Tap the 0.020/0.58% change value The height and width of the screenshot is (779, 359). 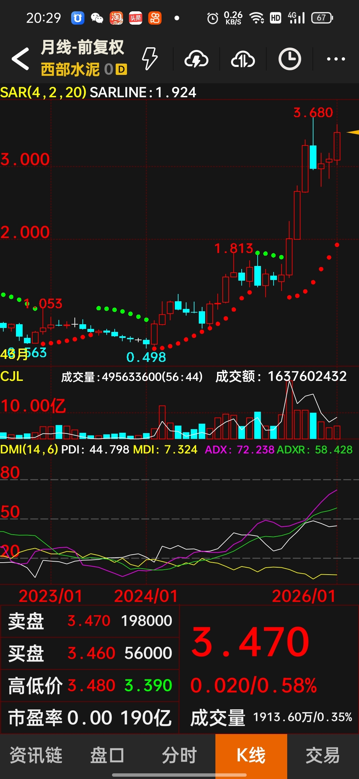[254, 685]
